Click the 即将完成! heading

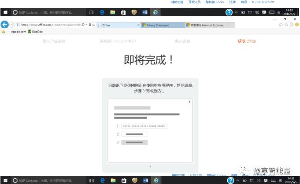click(149, 60)
